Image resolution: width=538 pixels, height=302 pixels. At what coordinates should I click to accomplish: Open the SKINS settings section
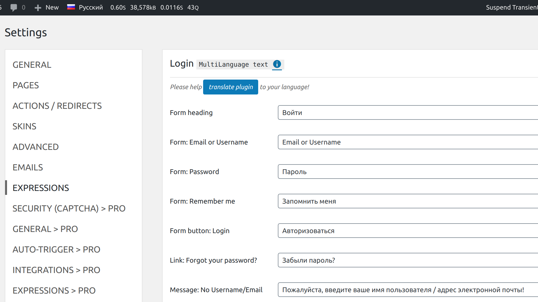click(24, 126)
